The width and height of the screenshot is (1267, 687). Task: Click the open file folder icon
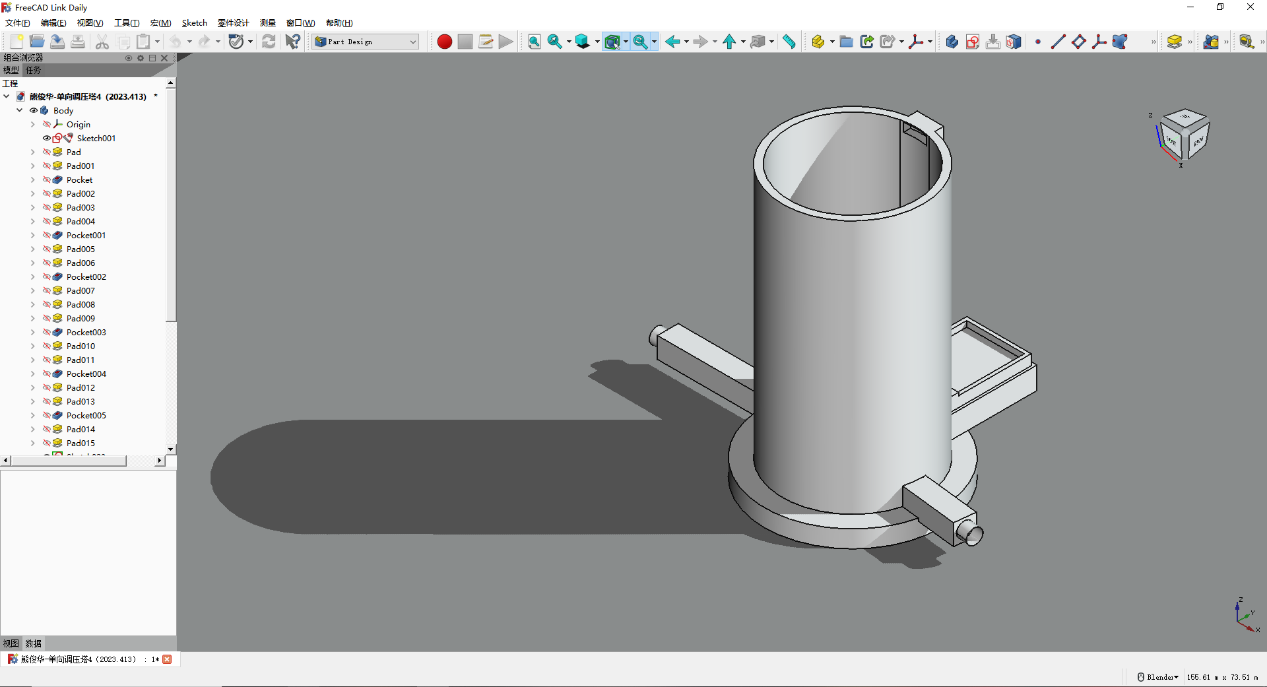click(37, 42)
